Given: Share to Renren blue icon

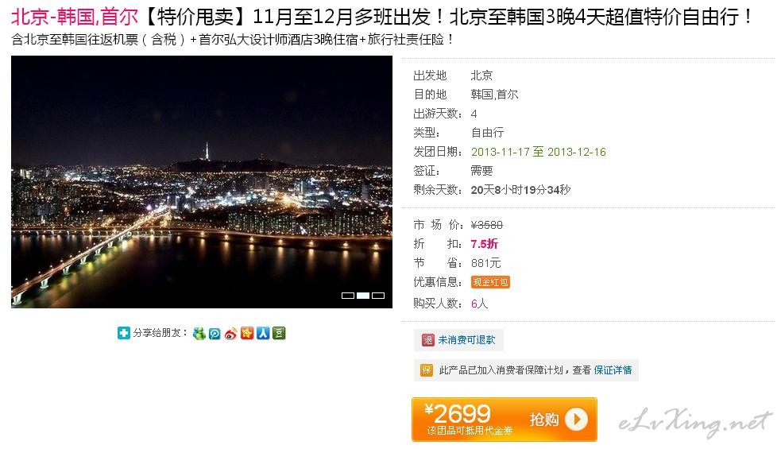Looking at the screenshot, I should [x=263, y=333].
